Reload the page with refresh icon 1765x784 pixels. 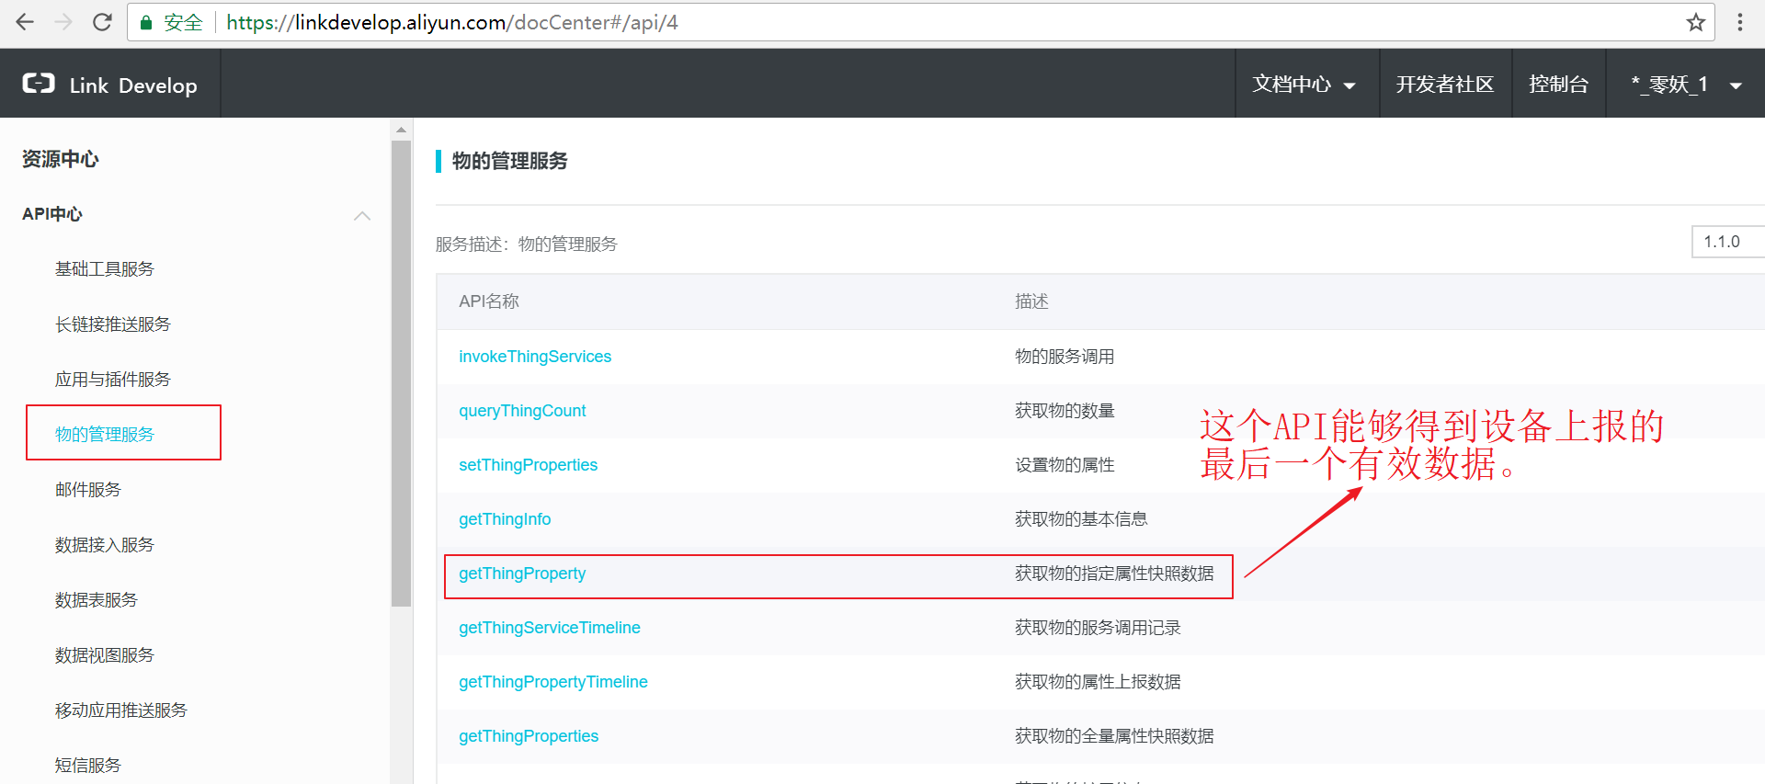(x=102, y=22)
